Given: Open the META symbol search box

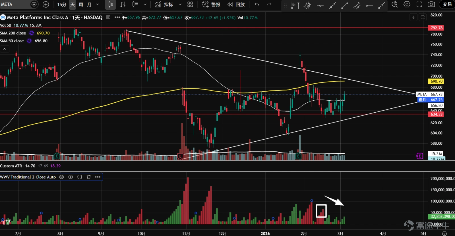Looking at the screenshot, I should click(15, 4).
